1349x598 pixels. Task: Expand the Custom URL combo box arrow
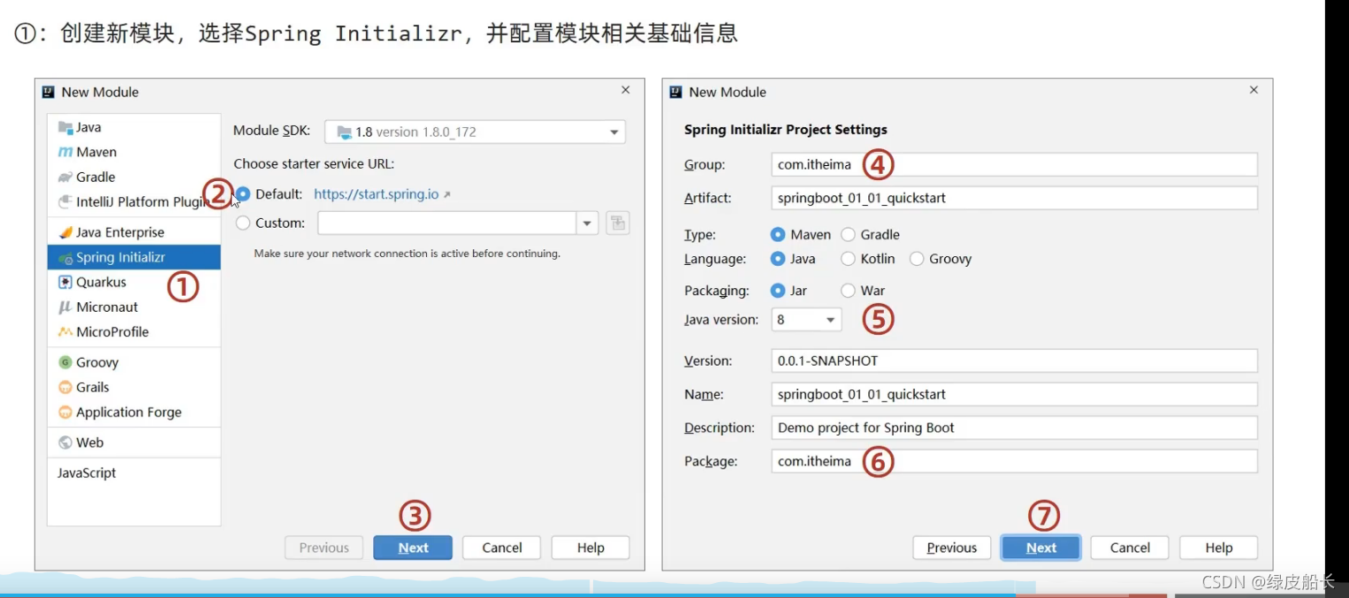[x=588, y=223]
